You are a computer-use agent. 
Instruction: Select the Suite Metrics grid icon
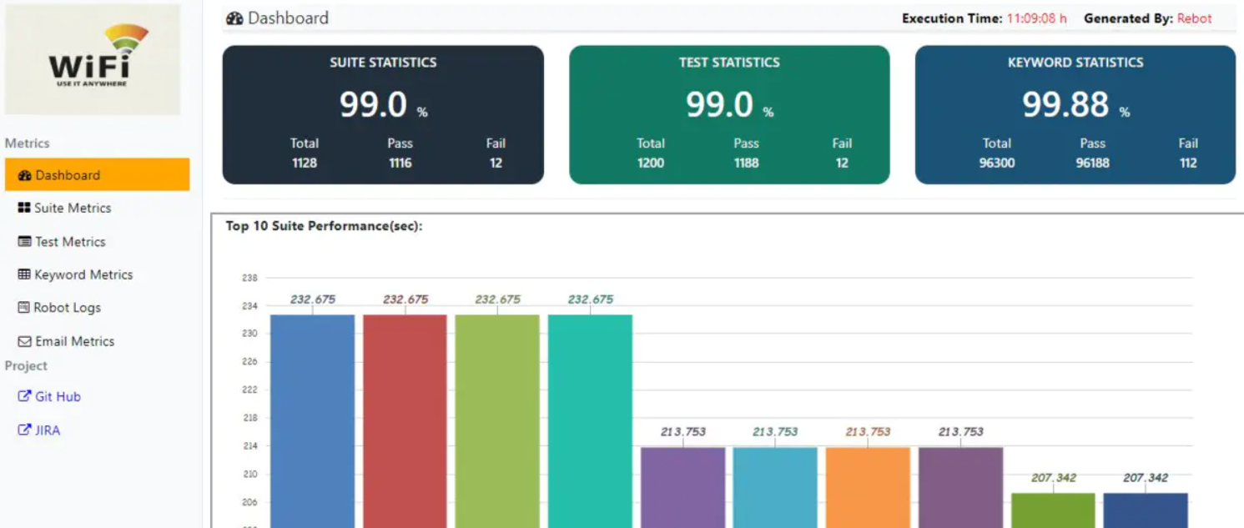coord(26,208)
